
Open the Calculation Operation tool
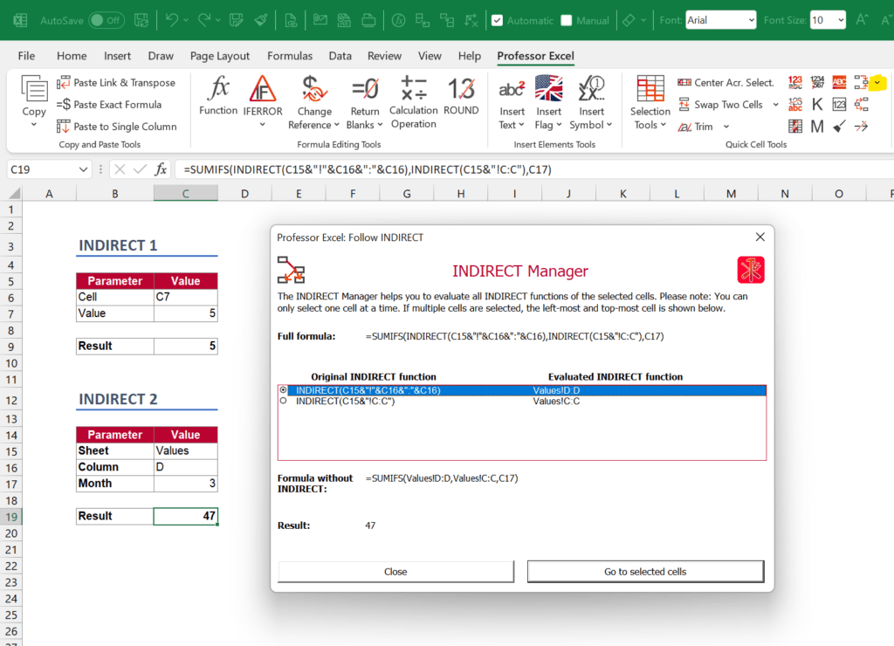[413, 102]
